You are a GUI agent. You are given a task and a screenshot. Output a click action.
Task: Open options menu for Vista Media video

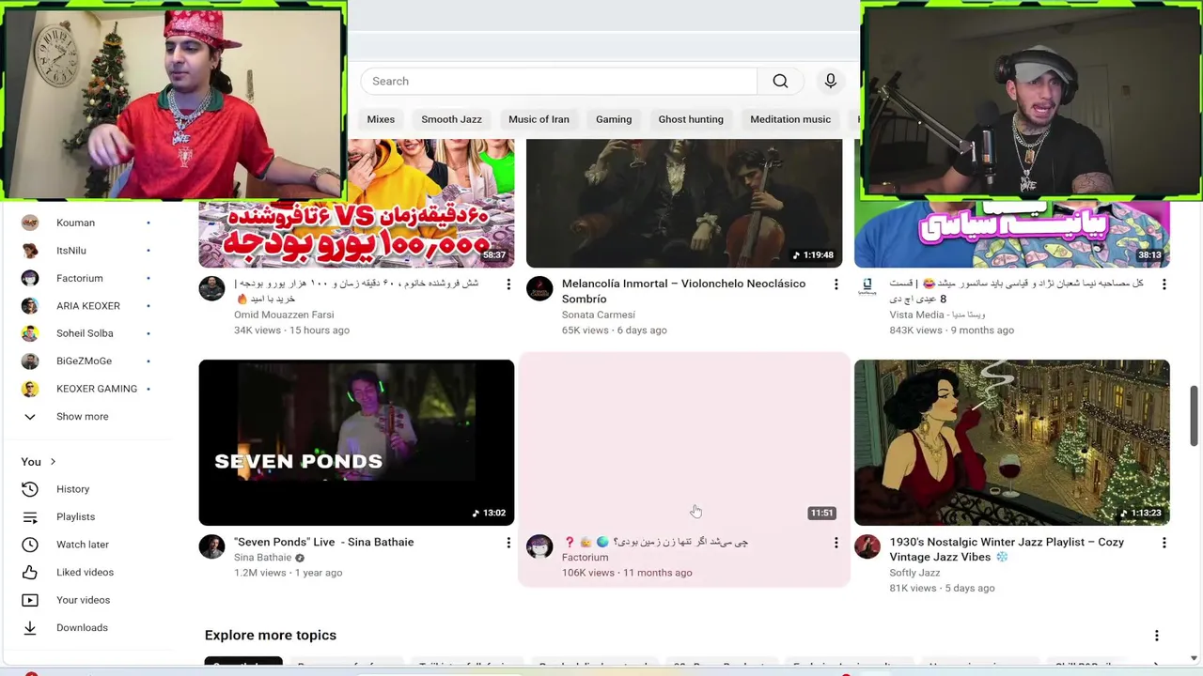[1164, 284]
